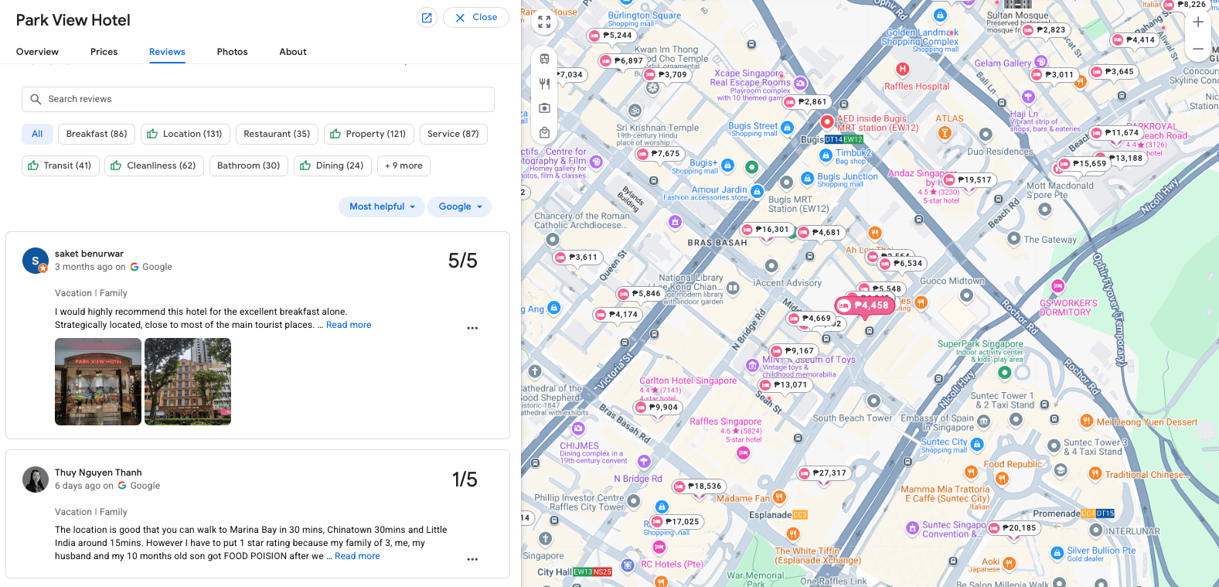The width and height of the screenshot is (1219, 587).
Task: Filter reviews by Service (87)
Action: 453,134
